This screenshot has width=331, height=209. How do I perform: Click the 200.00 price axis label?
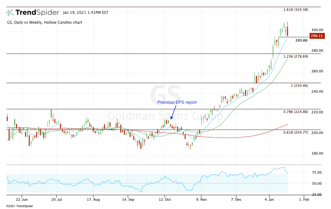[x=317, y=133]
